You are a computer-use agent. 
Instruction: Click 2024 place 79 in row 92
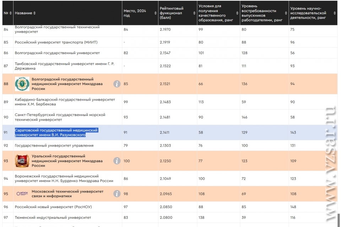pyautogui.click(x=126, y=146)
